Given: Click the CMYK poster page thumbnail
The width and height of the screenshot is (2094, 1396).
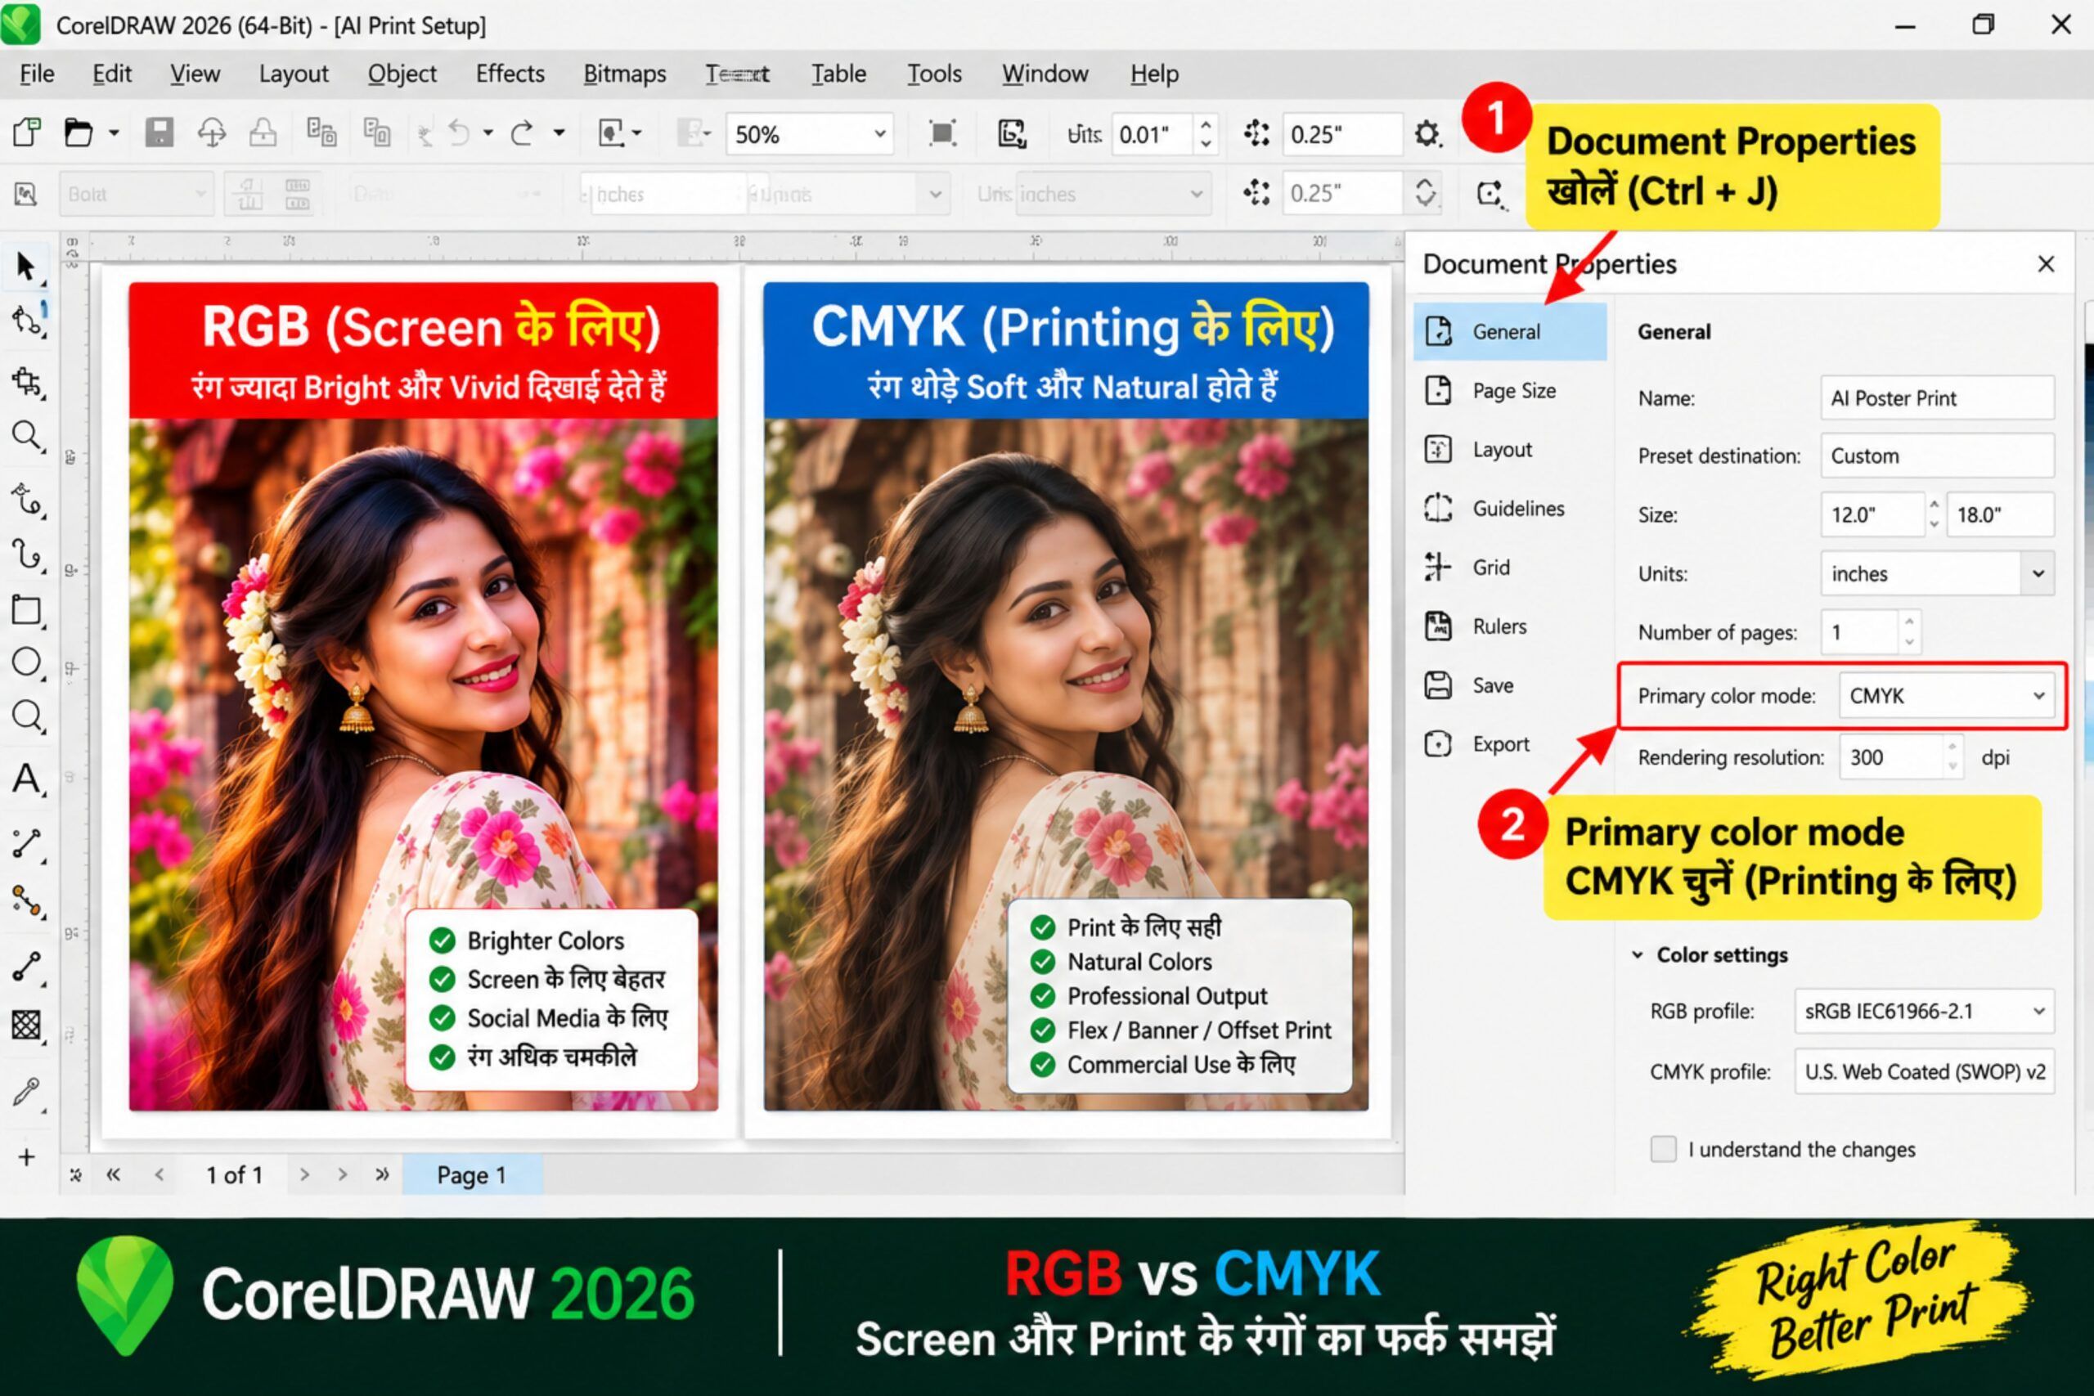Looking at the screenshot, I should (x=1066, y=696).
